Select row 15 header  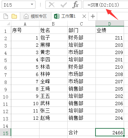point(6,132)
